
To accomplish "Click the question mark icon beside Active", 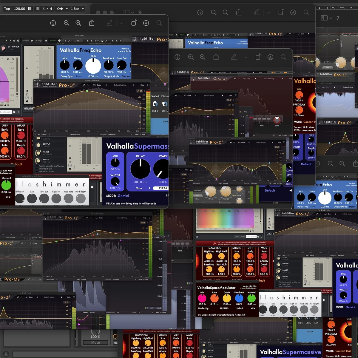I will tap(59, 41).
